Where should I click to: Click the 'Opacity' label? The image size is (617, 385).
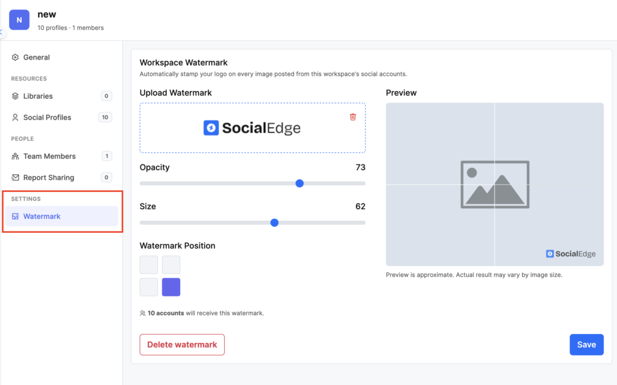click(155, 167)
